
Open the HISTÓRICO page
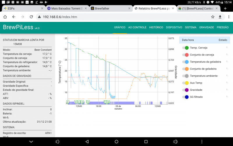coord(156,27)
